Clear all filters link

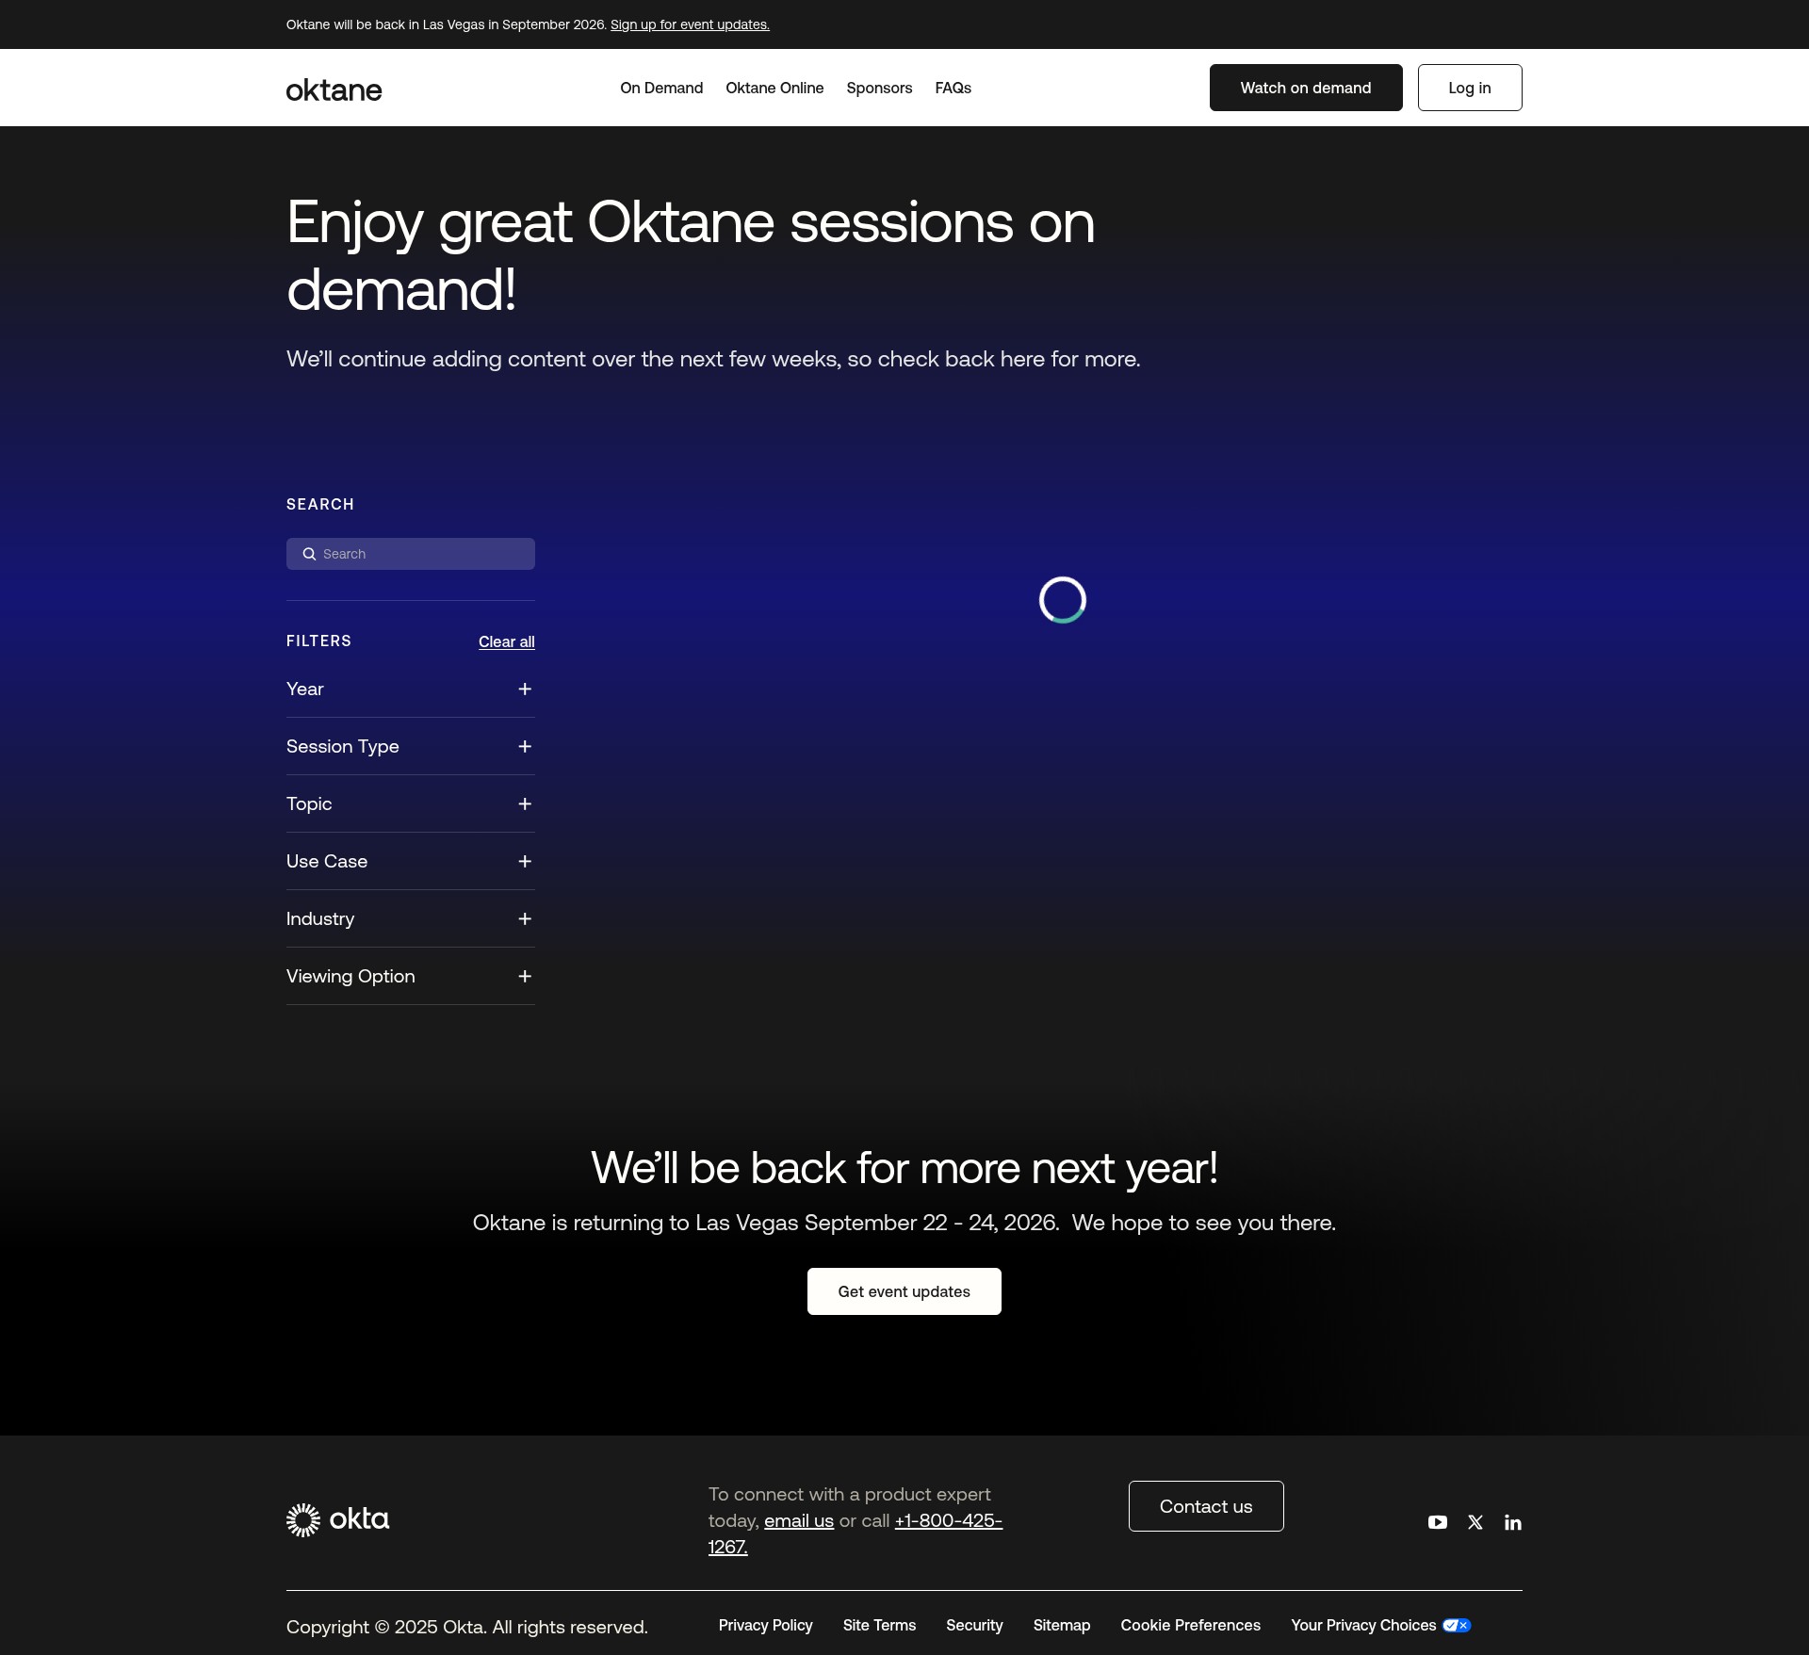pos(507,641)
